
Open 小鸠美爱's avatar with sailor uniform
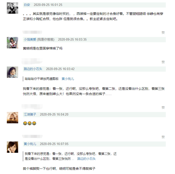click(12, 42)
